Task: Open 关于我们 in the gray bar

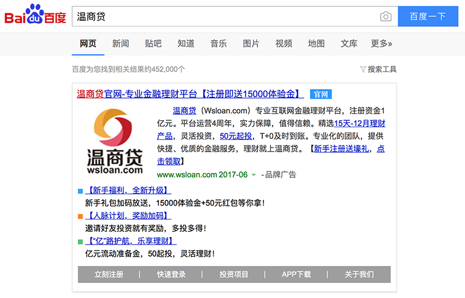Action: point(359,275)
